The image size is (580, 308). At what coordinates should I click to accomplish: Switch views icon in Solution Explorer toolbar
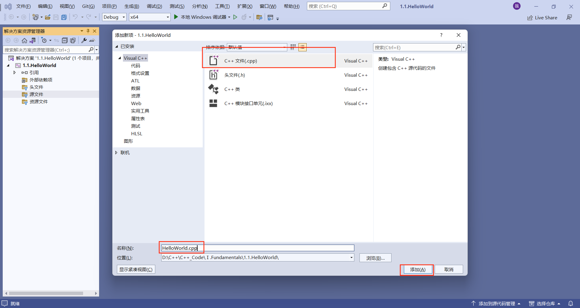pos(33,40)
